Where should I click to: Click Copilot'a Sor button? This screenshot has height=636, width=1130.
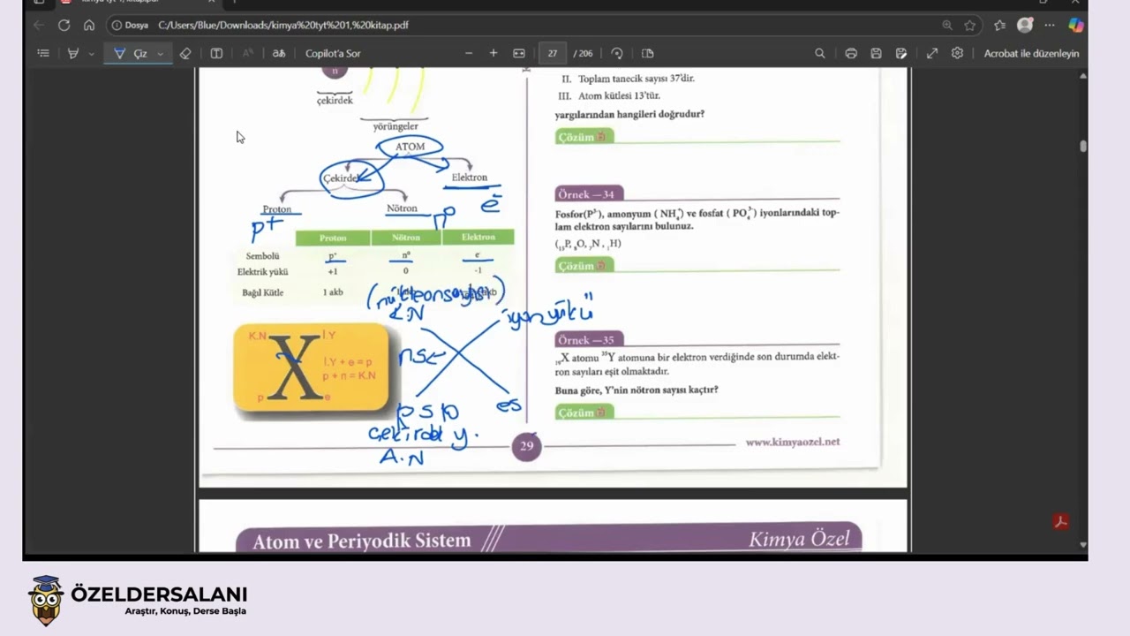click(333, 53)
